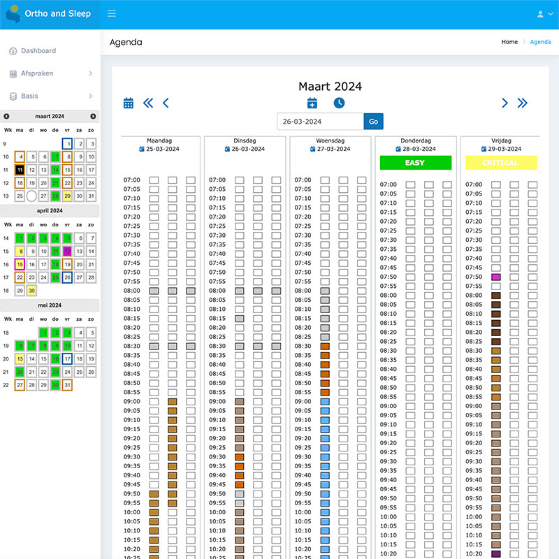Click the add appointment calendar-plus icon

[312, 103]
